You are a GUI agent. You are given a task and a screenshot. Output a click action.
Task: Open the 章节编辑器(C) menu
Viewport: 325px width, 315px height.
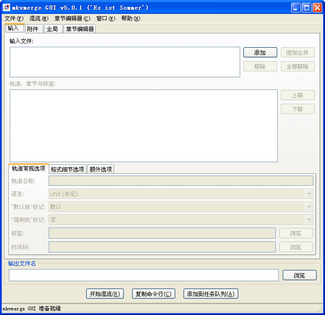point(72,19)
